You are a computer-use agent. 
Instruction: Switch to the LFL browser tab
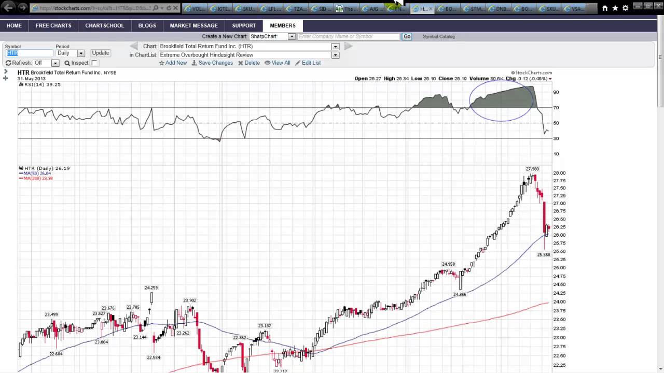pyautogui.click(x=271, y=9)
